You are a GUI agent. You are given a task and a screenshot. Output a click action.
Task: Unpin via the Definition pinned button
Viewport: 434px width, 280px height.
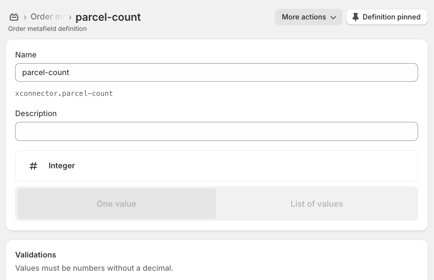click(387, 17)
